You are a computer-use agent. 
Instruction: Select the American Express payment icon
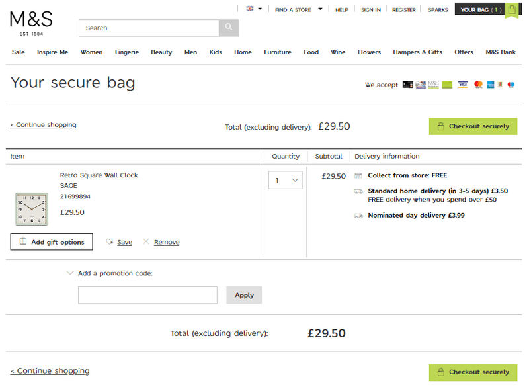click(491, 85)
